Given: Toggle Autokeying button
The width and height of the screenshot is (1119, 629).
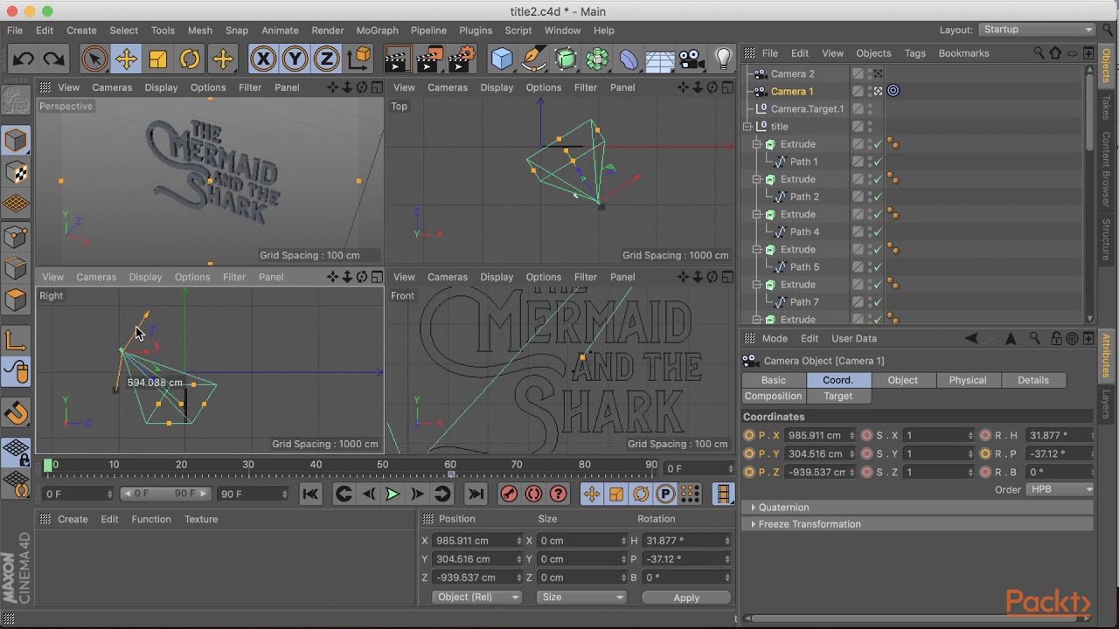Looking at the screenshot, I should point(533,494).
